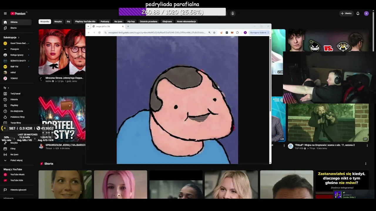Open the YouTube hamburger guide menu
Image resolution: width=376 pixels, height=211 pixels.
(x=5, y=13)
